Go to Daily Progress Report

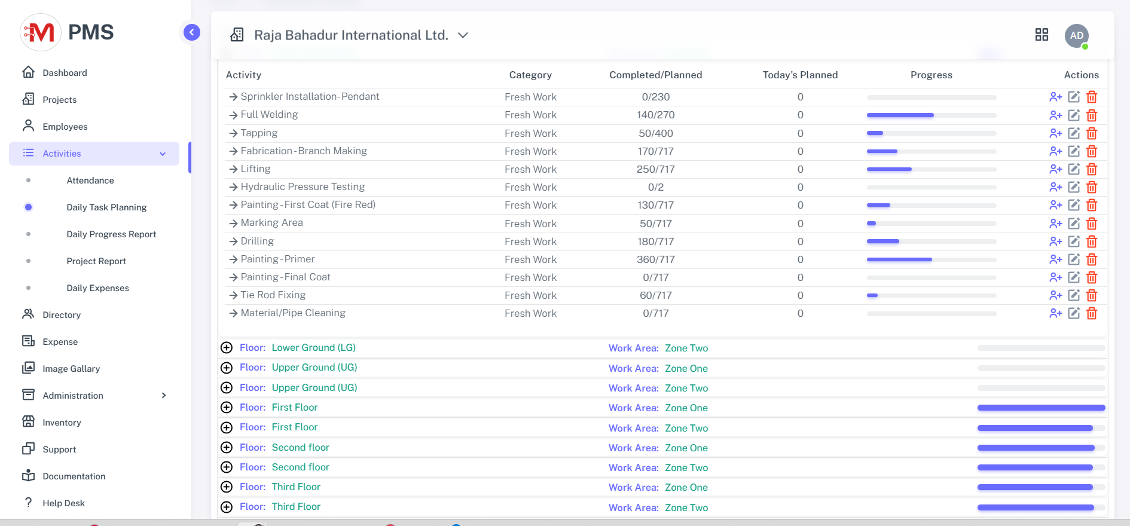click(x=111, y=234)
